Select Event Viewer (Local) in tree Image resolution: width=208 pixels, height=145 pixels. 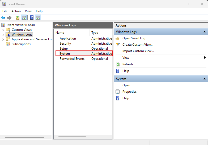click(21, 25)
